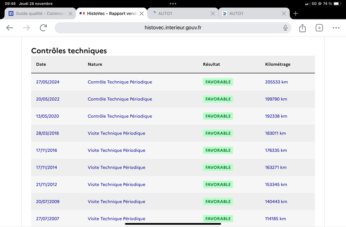The height and width of the screenshot is (227, 346).
Task: Add a new tab with plus button
Action: 295,13
